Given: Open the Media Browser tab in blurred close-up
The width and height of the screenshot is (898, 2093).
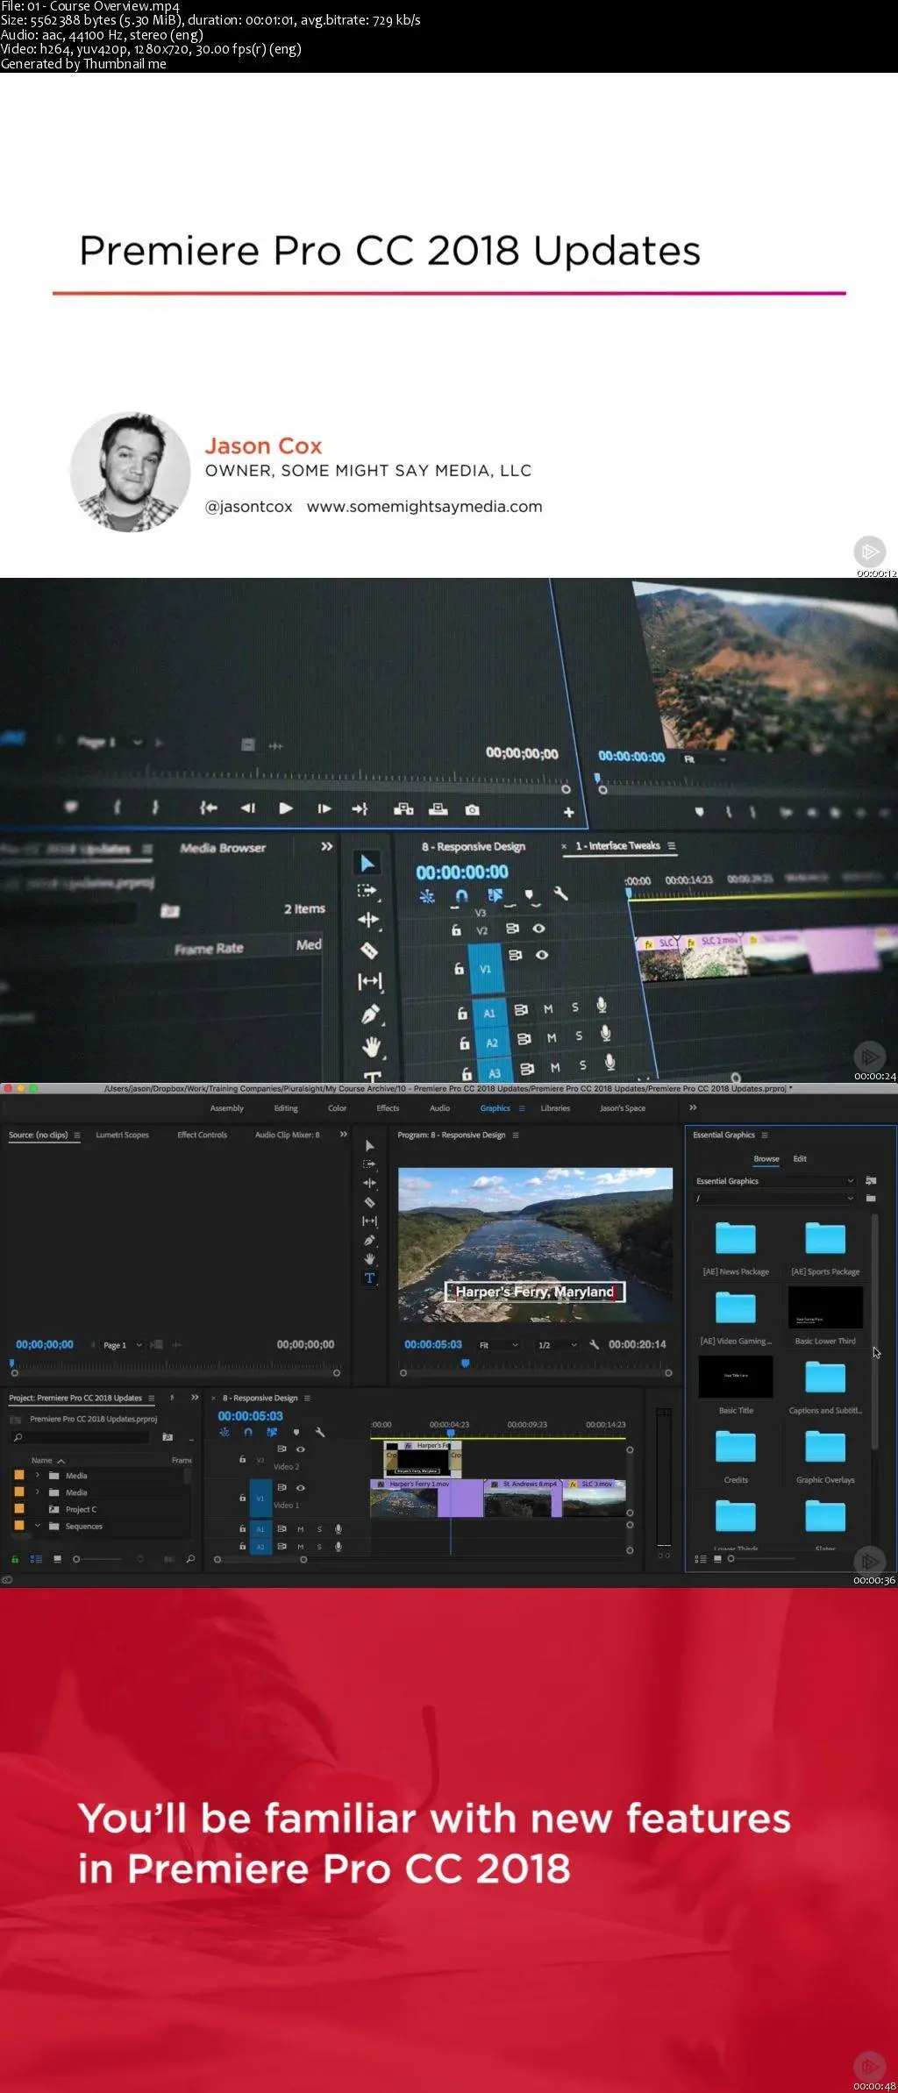Looking at the screenshot, I should (x=223, y=848).
